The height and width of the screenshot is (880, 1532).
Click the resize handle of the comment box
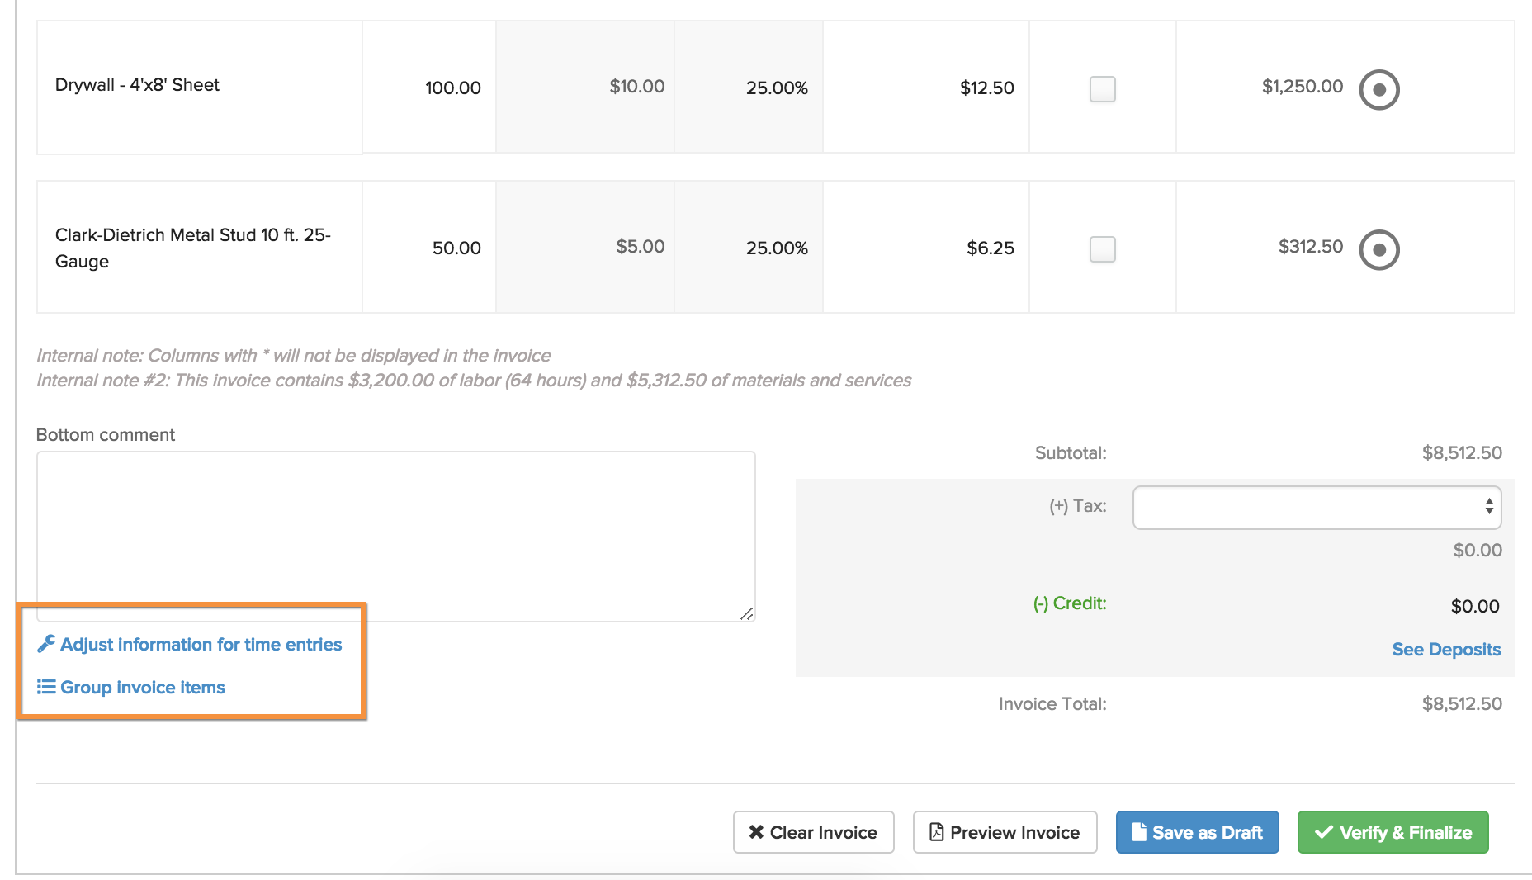point(747,613)
